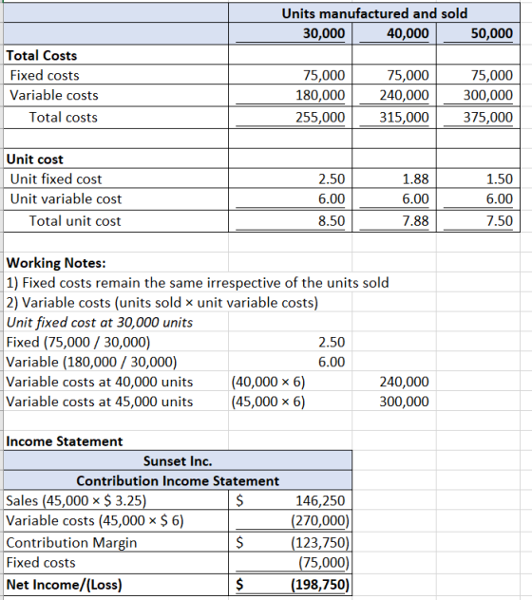Select the 'Variable costs' row label in the cost table
The width and height of the screenshot is (532, 600).
tap(116, 95)
